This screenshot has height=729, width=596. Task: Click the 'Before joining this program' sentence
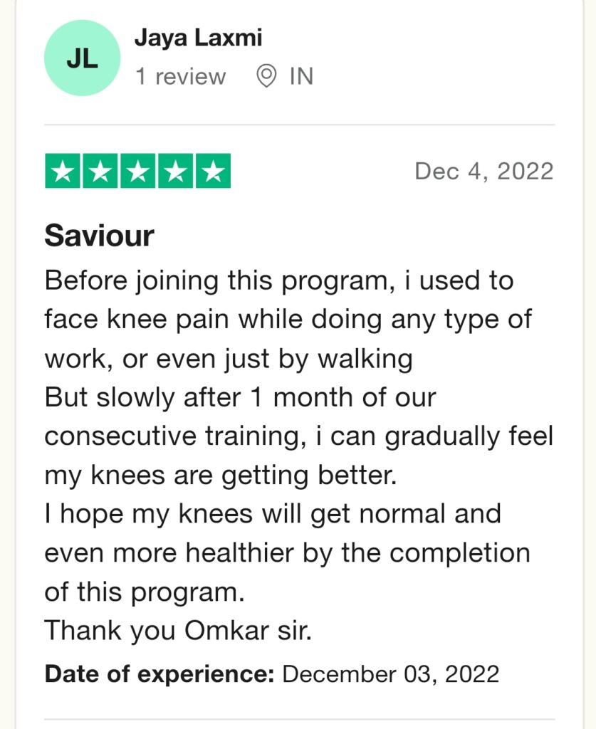(288, 320)
